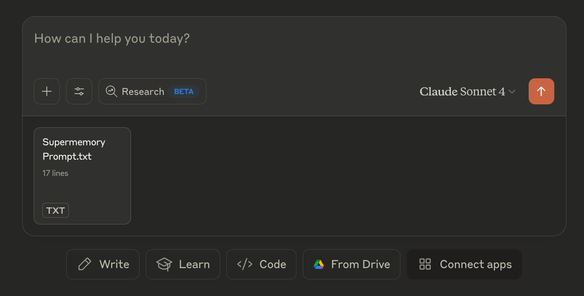Viewport: 584px width, 296px height.
Task: Open the tools sliders icon menu
Action: coord(79,91)
